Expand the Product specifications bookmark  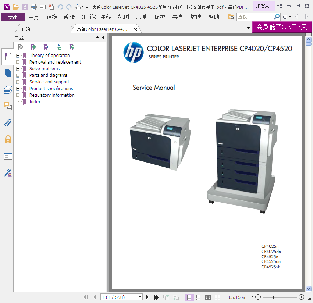click(x=18, y=88)
